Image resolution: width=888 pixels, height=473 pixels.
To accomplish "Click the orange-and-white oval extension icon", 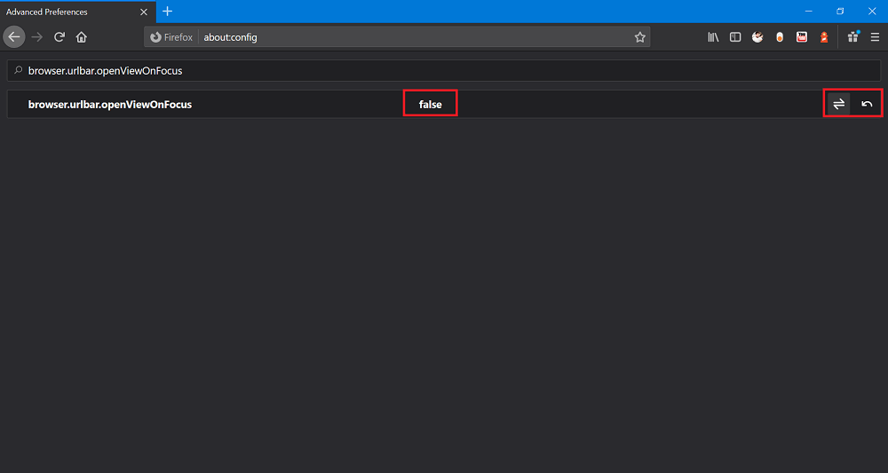I will tap(780, 37).
